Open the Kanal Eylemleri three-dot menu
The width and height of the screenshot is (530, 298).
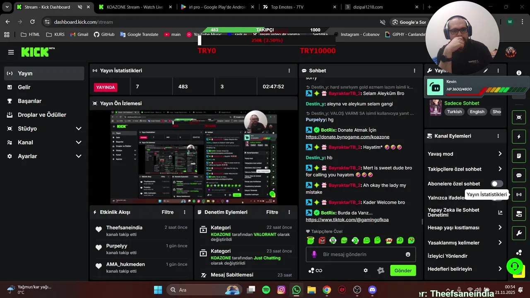[498, 136]
